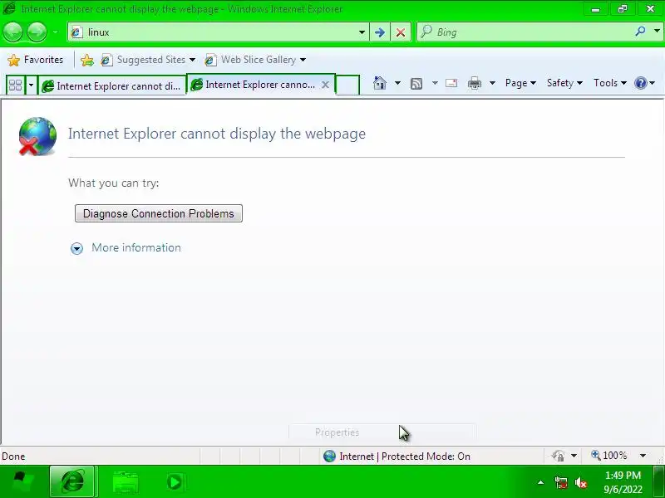
Task: Click the More information link
Action: coord(136,247)
